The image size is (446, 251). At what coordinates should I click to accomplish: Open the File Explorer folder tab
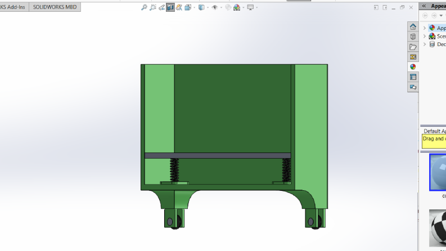413,47
